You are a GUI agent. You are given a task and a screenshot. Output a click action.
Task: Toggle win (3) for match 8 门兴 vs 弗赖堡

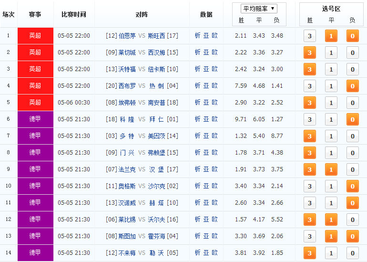[310, 153]
